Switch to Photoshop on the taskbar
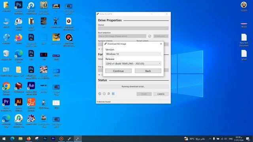This screenshot has width=253, height=142. [45, 138]
